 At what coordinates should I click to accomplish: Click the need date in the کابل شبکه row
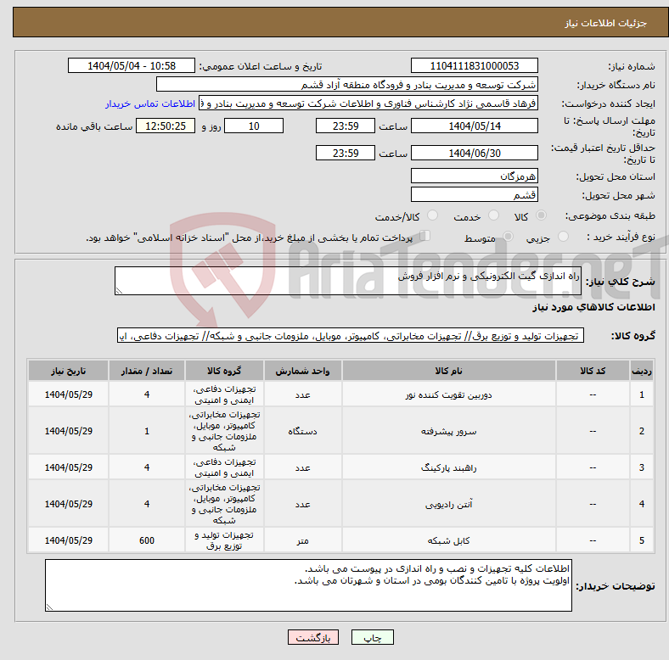click(x=68, y=540)
